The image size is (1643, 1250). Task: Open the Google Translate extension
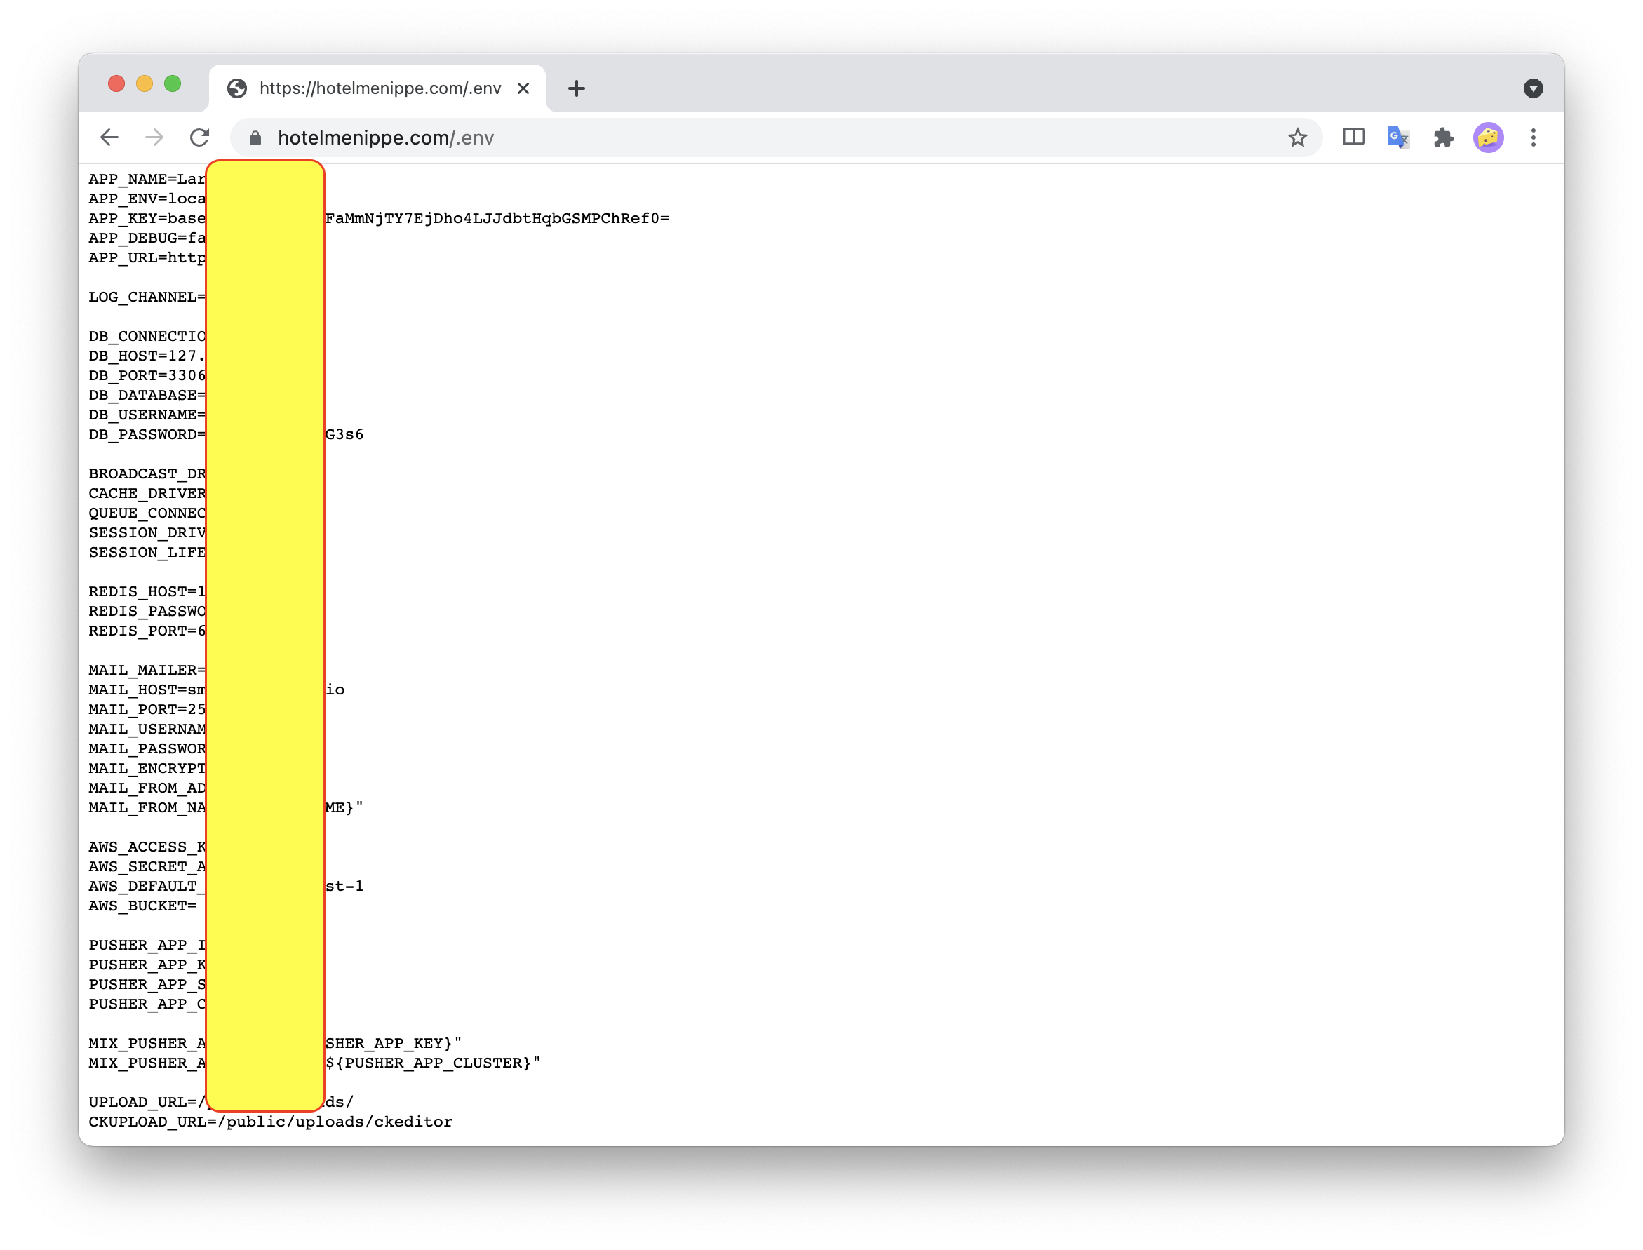coord(1398,137)
